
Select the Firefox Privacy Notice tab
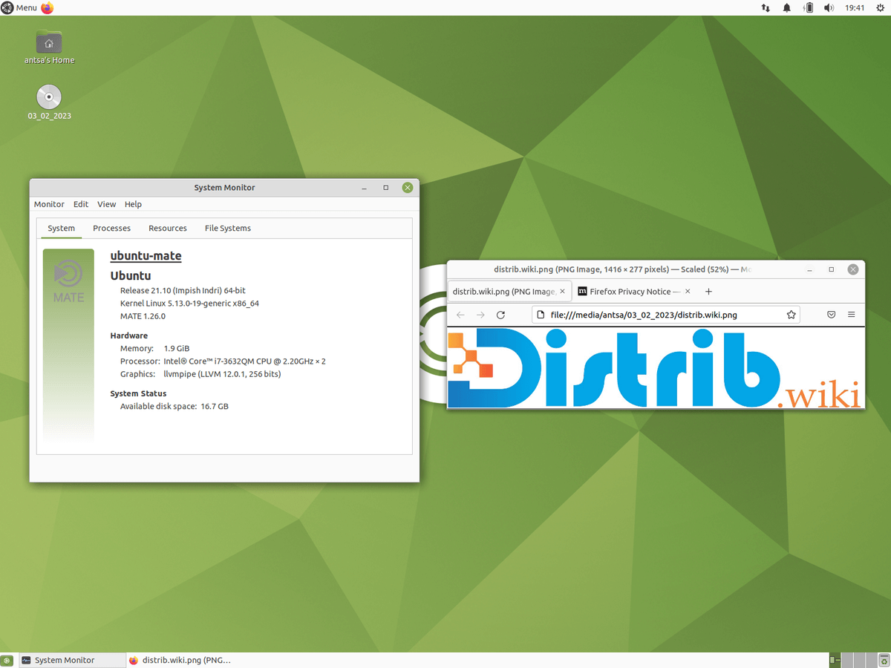[630, 292]
